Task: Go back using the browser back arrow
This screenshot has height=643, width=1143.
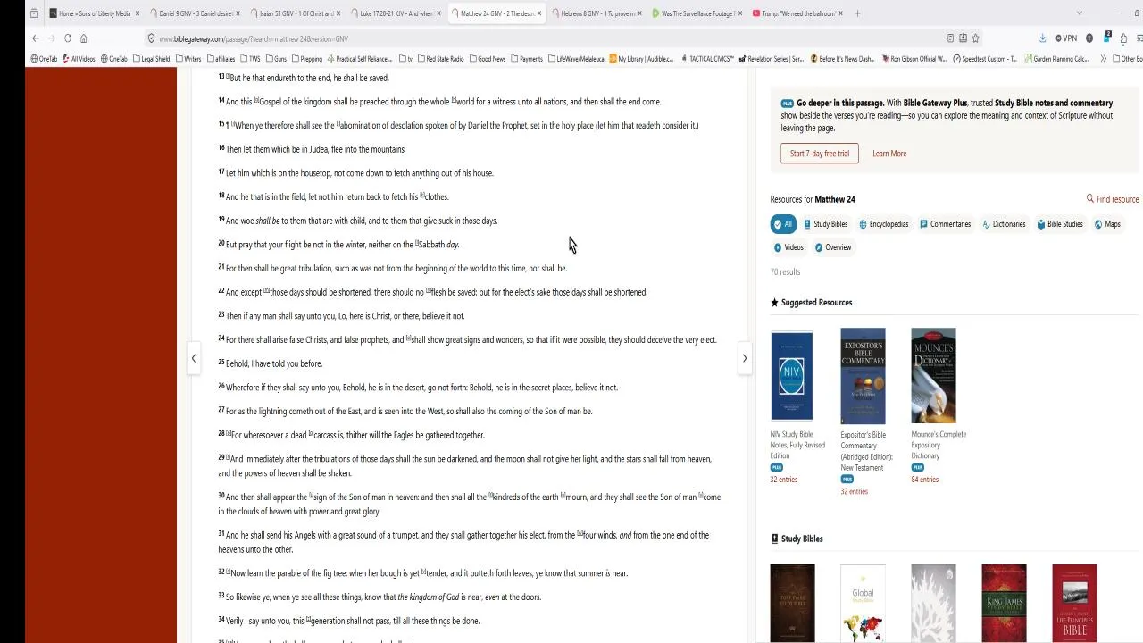Action: (36, 38)
